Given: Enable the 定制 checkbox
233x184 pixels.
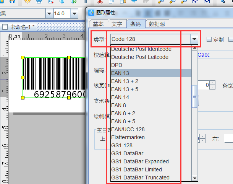Looking at the screenshot, I should click(x=209, y=39).
